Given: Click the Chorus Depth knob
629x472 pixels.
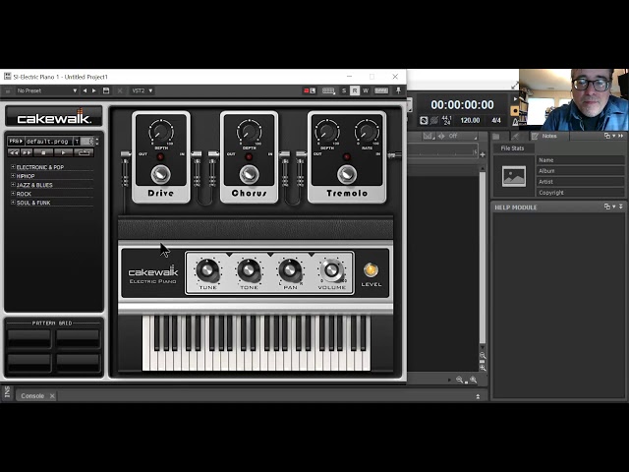Looking at the screenshot, I should [x=249, y=131].
